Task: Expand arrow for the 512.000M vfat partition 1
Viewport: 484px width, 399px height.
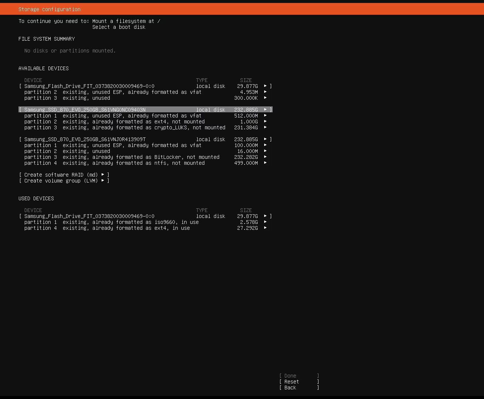Action: [x=265, y=116]
